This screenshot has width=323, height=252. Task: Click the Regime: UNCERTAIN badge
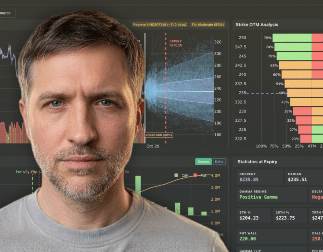tap(159, 25)
